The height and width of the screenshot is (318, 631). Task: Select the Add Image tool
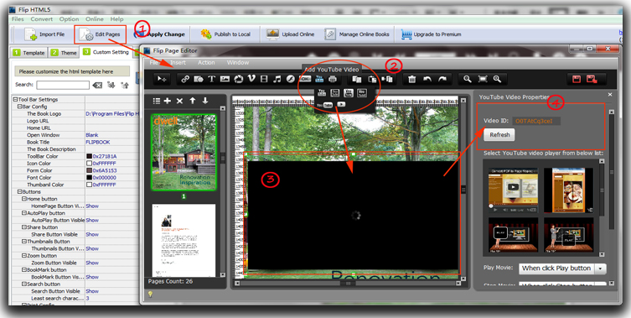point(225,80)
